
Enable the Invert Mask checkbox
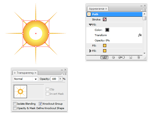[x=47, y=94]
